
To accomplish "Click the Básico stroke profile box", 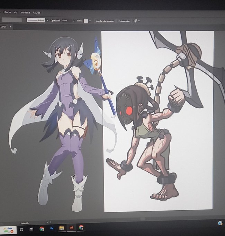I will tap(36, 20).
